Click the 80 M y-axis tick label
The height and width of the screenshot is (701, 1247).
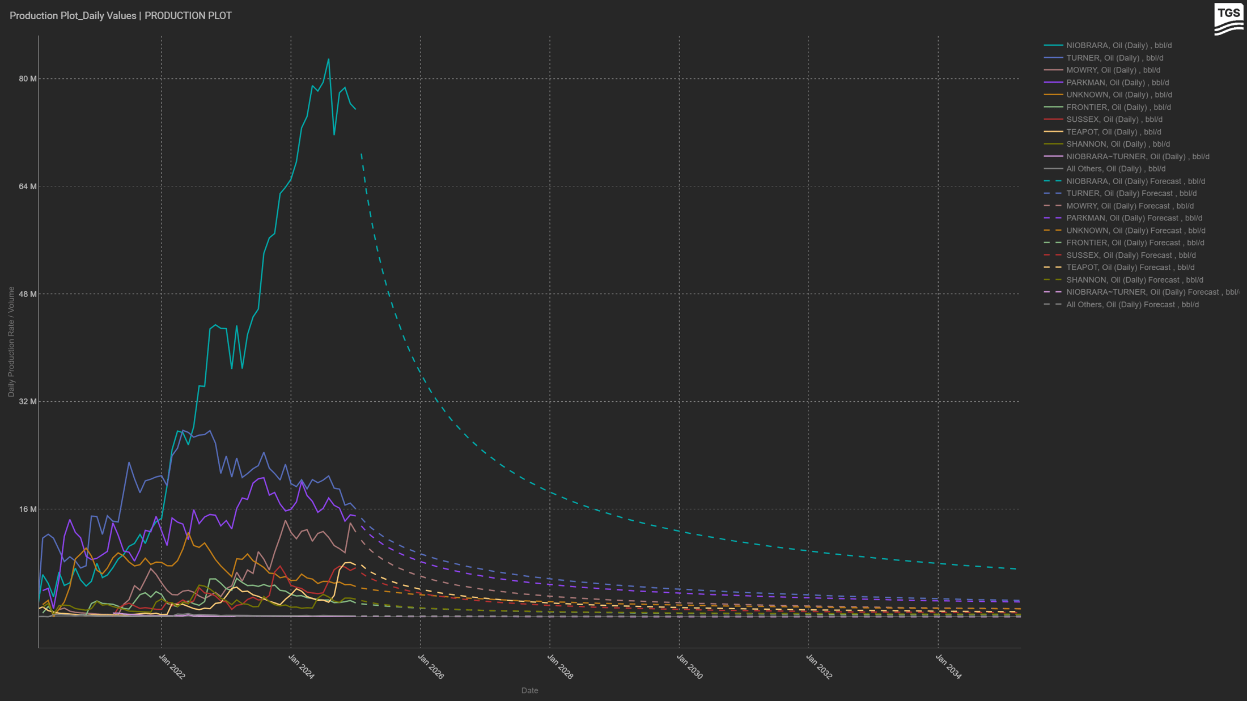coord(27,79)
